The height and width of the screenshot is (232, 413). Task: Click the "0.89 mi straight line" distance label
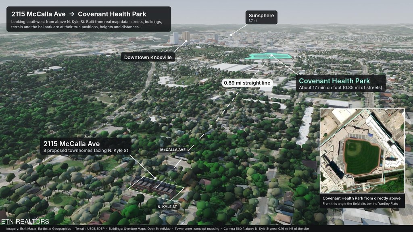point(247,83)
